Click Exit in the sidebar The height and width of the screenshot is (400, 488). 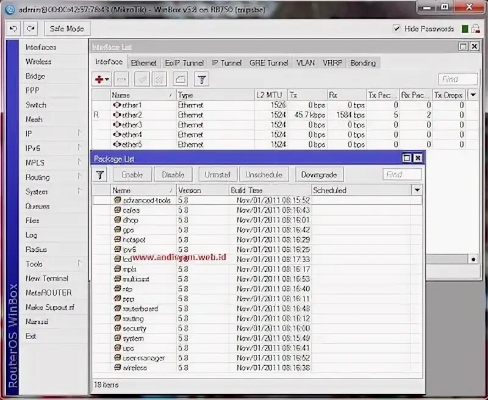(x=31, y=336)
